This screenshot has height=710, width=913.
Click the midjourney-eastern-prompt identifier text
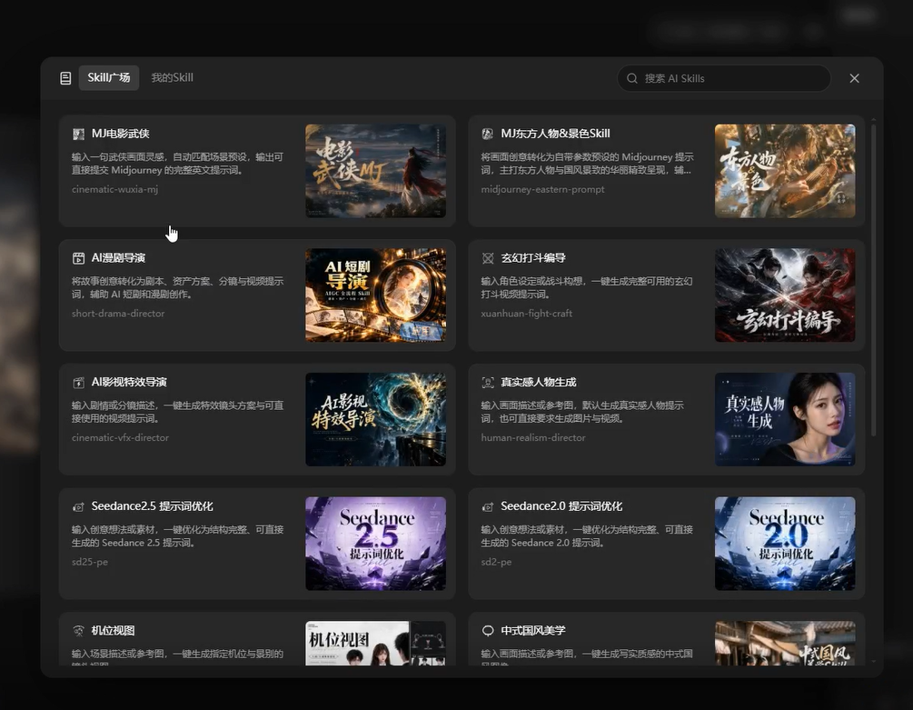(542, 189)
